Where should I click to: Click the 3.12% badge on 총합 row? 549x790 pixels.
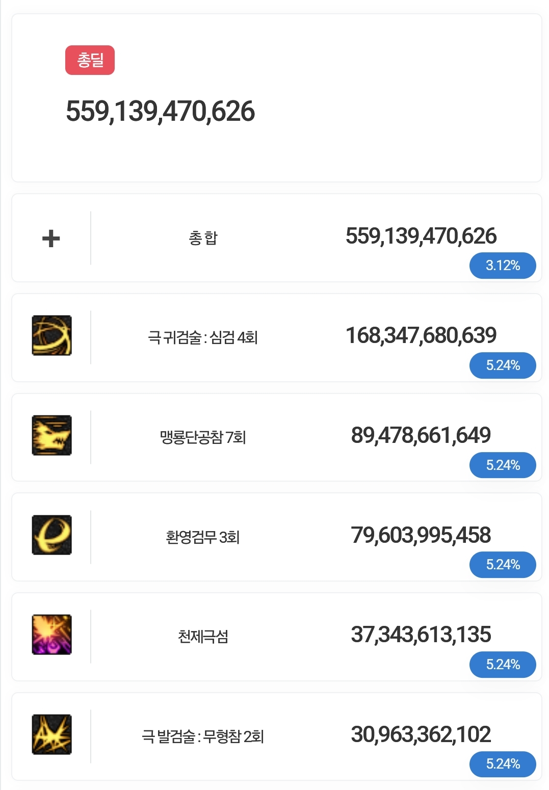[x=502, y=266]
